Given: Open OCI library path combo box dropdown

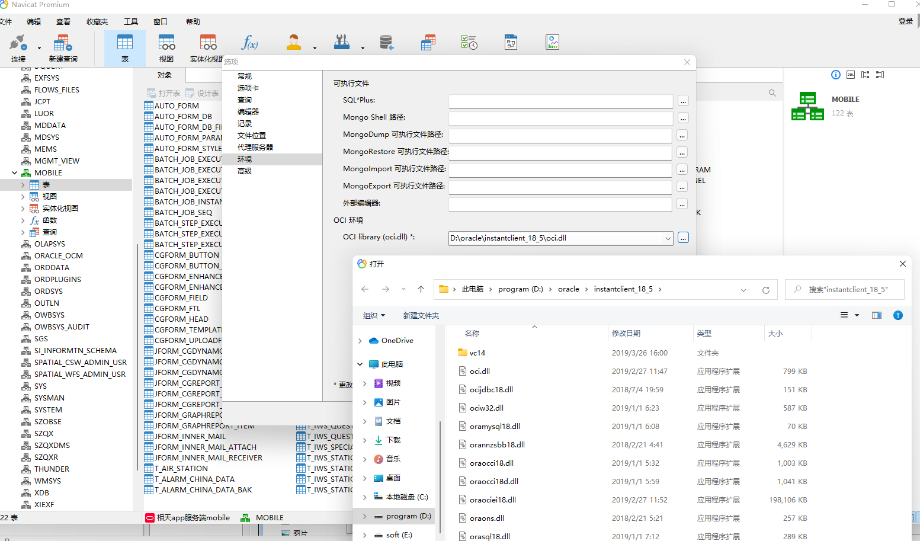Looking at the screenshot, I should [x=668, y=238].
